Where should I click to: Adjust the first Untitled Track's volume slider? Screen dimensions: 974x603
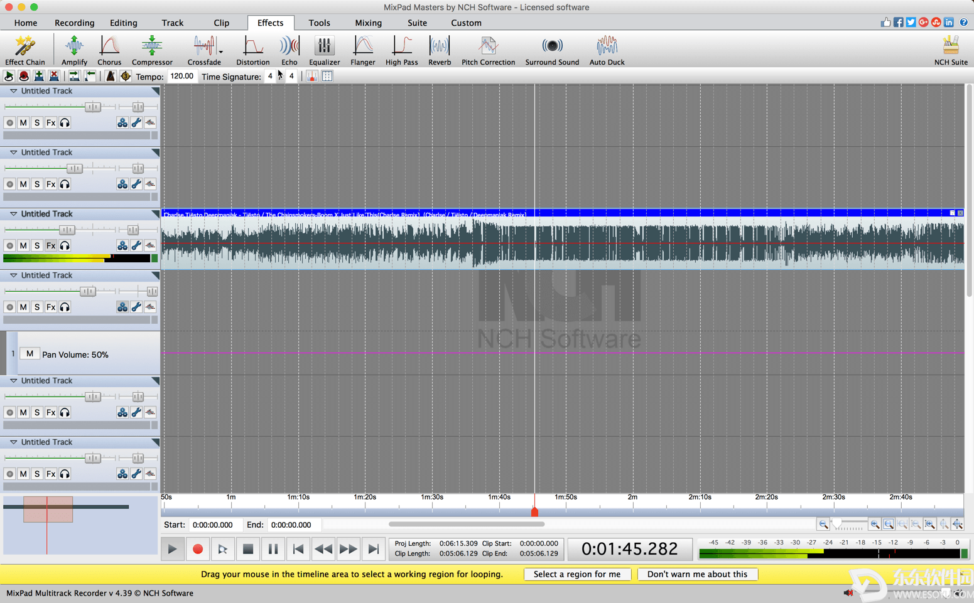pyautogui.click(x=92, y=107)
